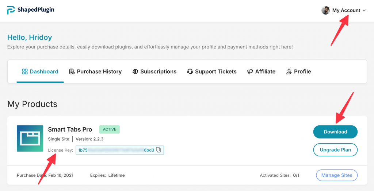Open the Profile tab
This screenshot has height=191, width=374.
298,71
